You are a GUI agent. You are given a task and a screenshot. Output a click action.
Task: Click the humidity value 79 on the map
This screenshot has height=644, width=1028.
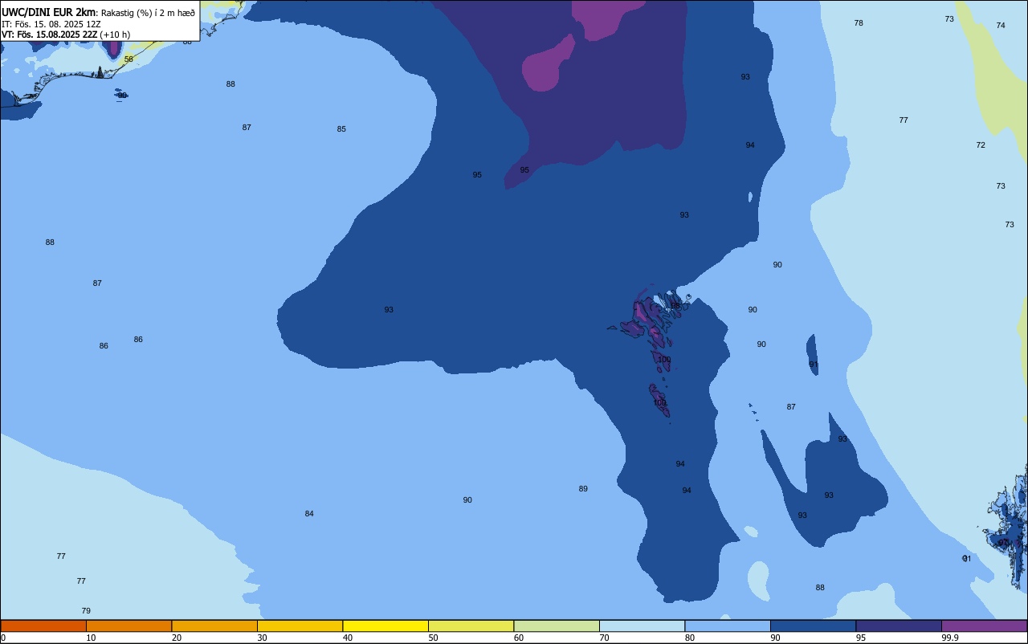click(86, 611)
